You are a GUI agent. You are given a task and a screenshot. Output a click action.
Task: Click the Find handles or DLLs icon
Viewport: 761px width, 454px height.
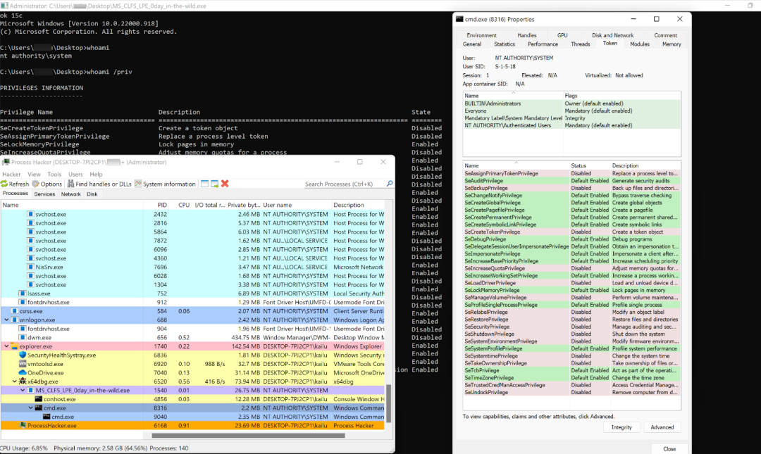click(x=70, y=184)
